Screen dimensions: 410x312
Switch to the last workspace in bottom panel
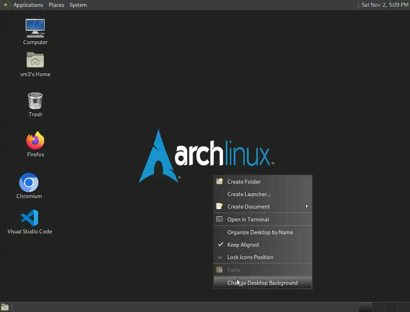[404, 307]
